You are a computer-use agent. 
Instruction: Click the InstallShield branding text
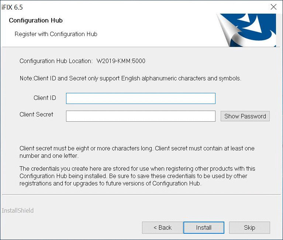(x=18, y=211)
